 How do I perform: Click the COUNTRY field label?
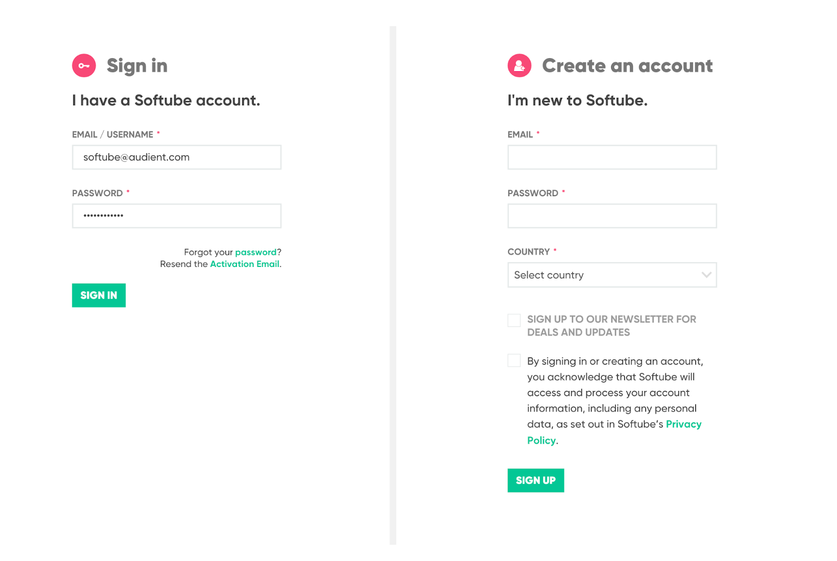(x=528, y=252)
